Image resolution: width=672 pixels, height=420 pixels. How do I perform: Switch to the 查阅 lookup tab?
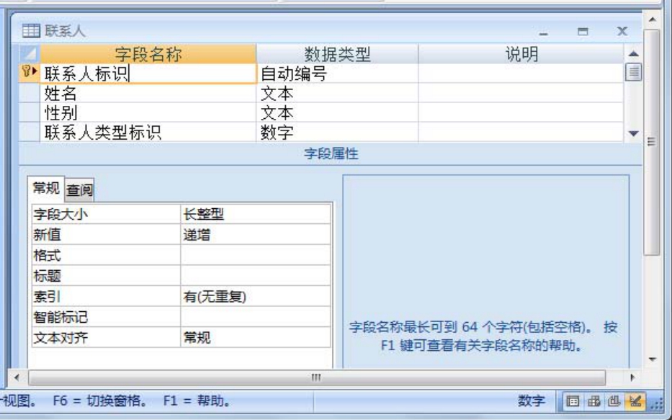click(80, 190)
